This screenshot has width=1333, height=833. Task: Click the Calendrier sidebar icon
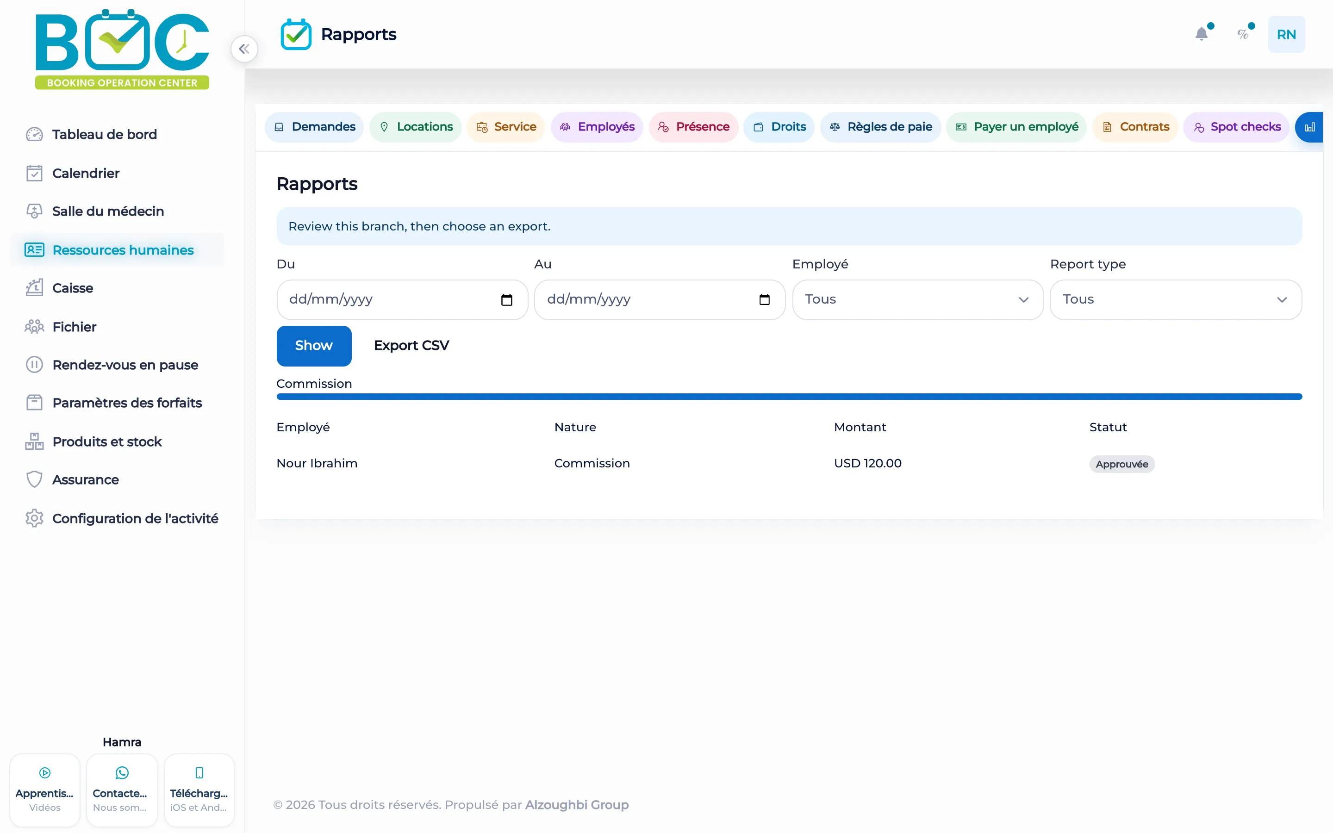tap(34, 173)
